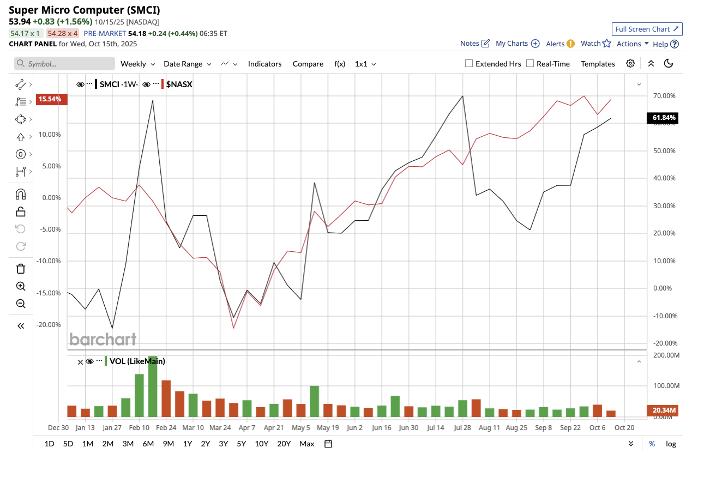Switch to dark mode
Image resolution: width=722 pixels, height=484 pixels.
click(669, 63)
